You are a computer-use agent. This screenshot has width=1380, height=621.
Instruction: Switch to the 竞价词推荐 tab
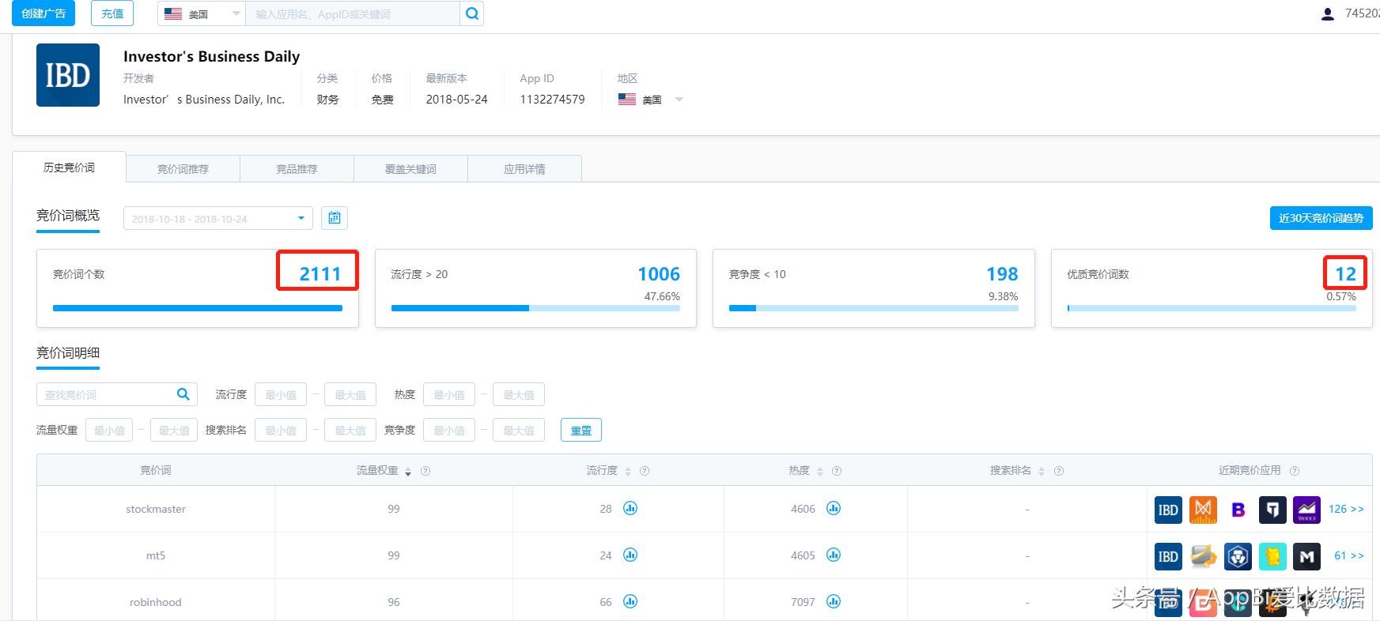tap(183, 169)
